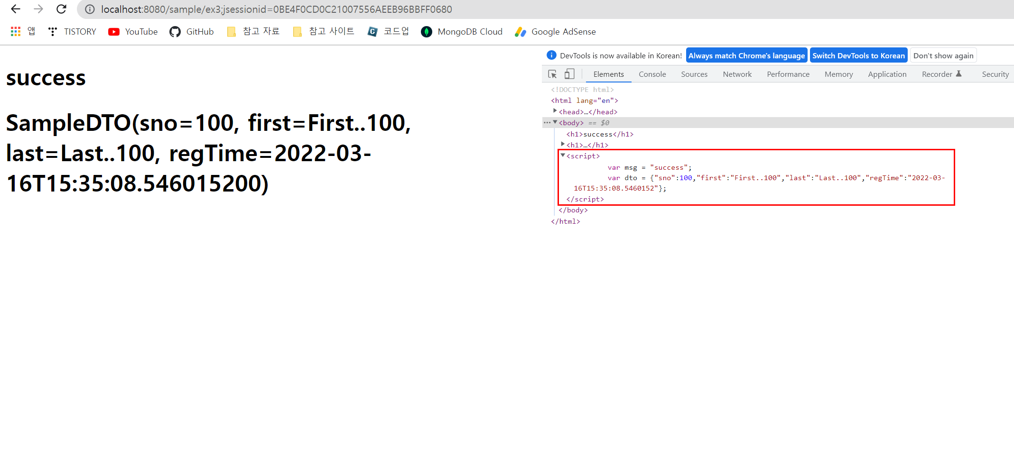Dismiss with Don't show again button
This screenshot has width=1014, height=475.
click(943, 55)
